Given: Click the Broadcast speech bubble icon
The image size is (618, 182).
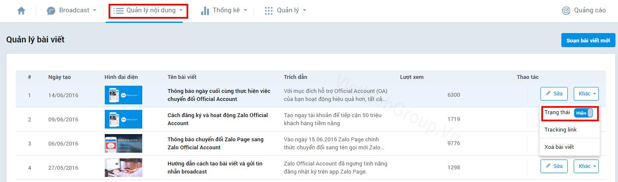Looking at the screenshot, I should click(x=51, y=11).
